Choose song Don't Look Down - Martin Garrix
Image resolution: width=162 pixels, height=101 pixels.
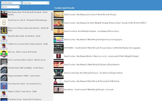[27, 60]
